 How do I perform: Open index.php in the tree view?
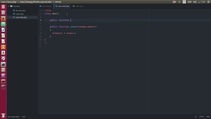pyautogui.click(x=19, y=14)
